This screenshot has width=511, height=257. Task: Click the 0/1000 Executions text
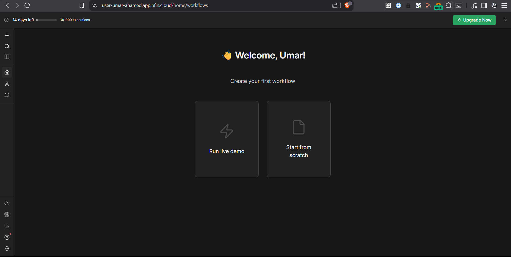coord(75,20)
